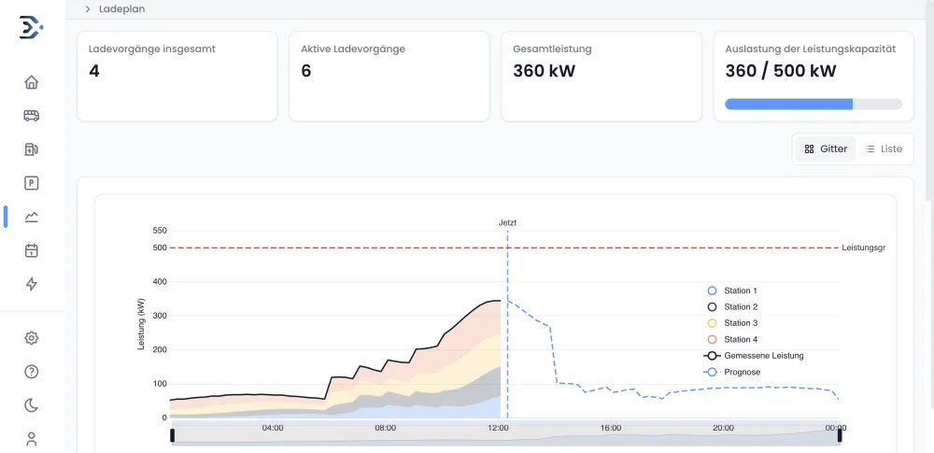The width and height of the screenshot is (934, 453).
Task: Open the user profile icon
Action: coord(32,438)
